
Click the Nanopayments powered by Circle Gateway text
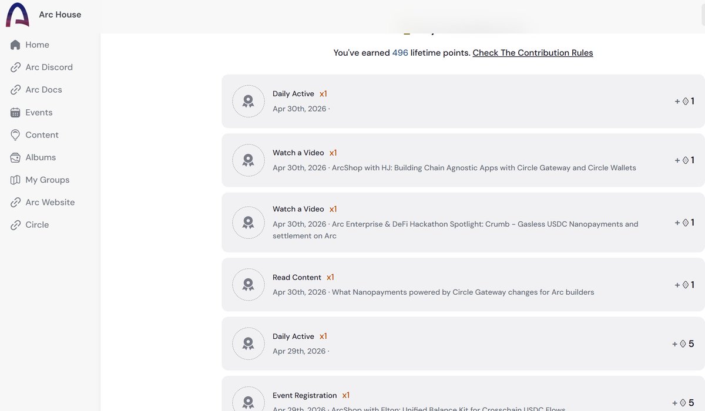[463, 292]
